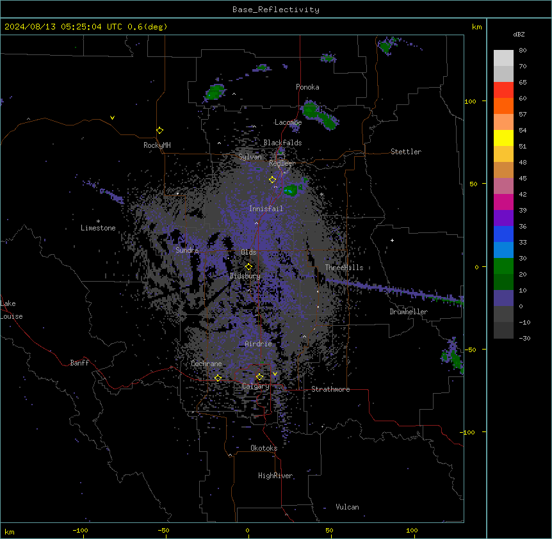This screenshot has width=552, height=539.
Task: Click the Base_Reflectivity title text
Action: click(x=276, y=10)
